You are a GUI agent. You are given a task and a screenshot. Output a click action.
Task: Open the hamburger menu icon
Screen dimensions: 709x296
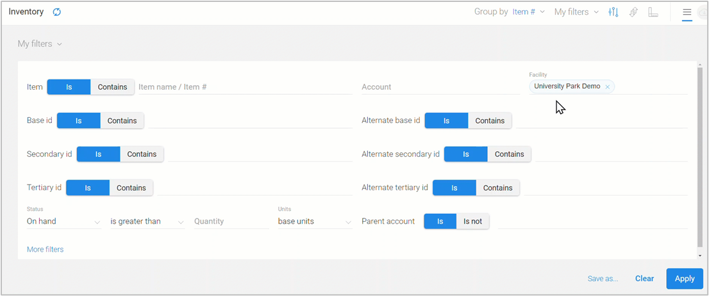click(x=687, y=12)
